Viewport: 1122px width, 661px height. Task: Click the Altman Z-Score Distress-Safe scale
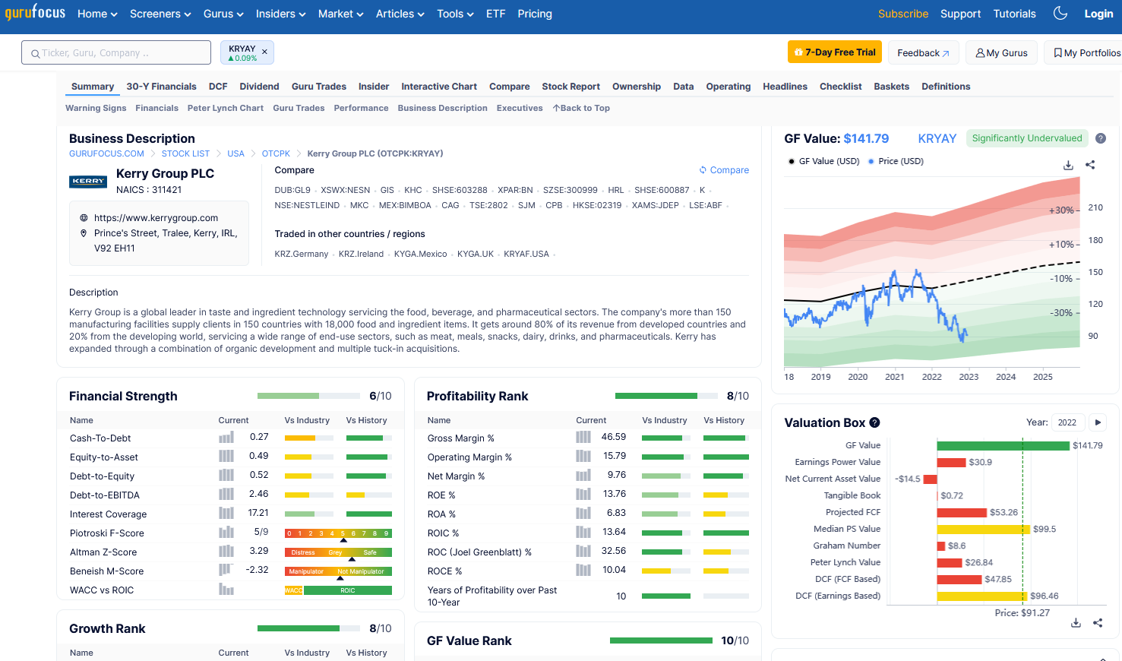point(338,552)
